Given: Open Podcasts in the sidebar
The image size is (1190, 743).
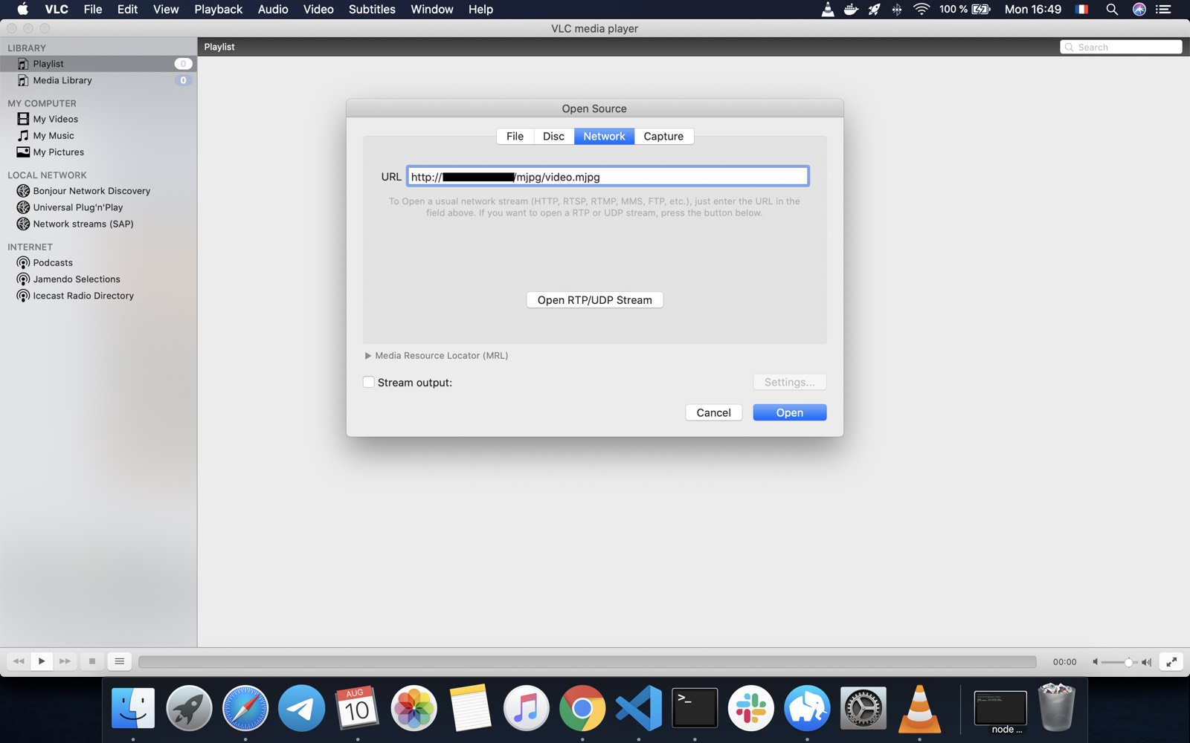Looking at the screenshot, I should tap(52, 262).
